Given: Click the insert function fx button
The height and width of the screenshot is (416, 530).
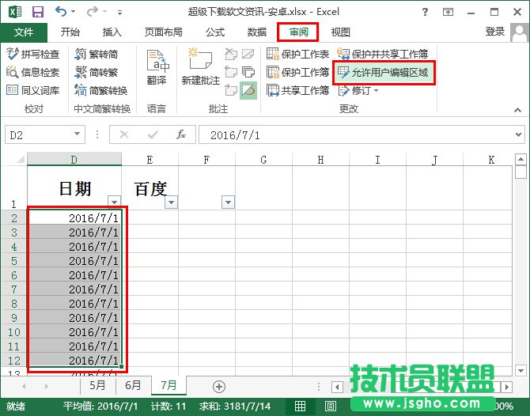Looking at the screenshot, I should (x=181, y=134).
